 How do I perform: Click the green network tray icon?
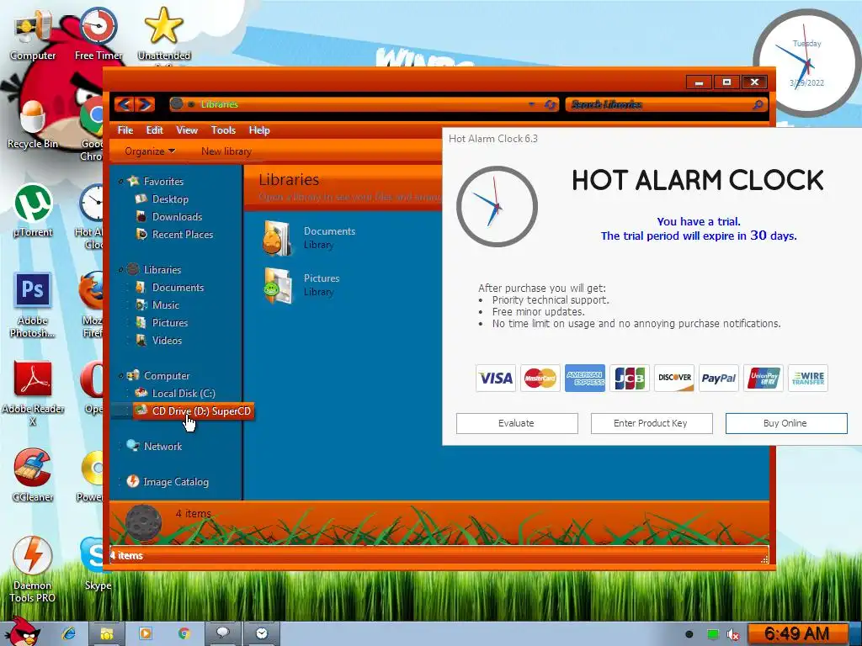click(x=712, y=634)
